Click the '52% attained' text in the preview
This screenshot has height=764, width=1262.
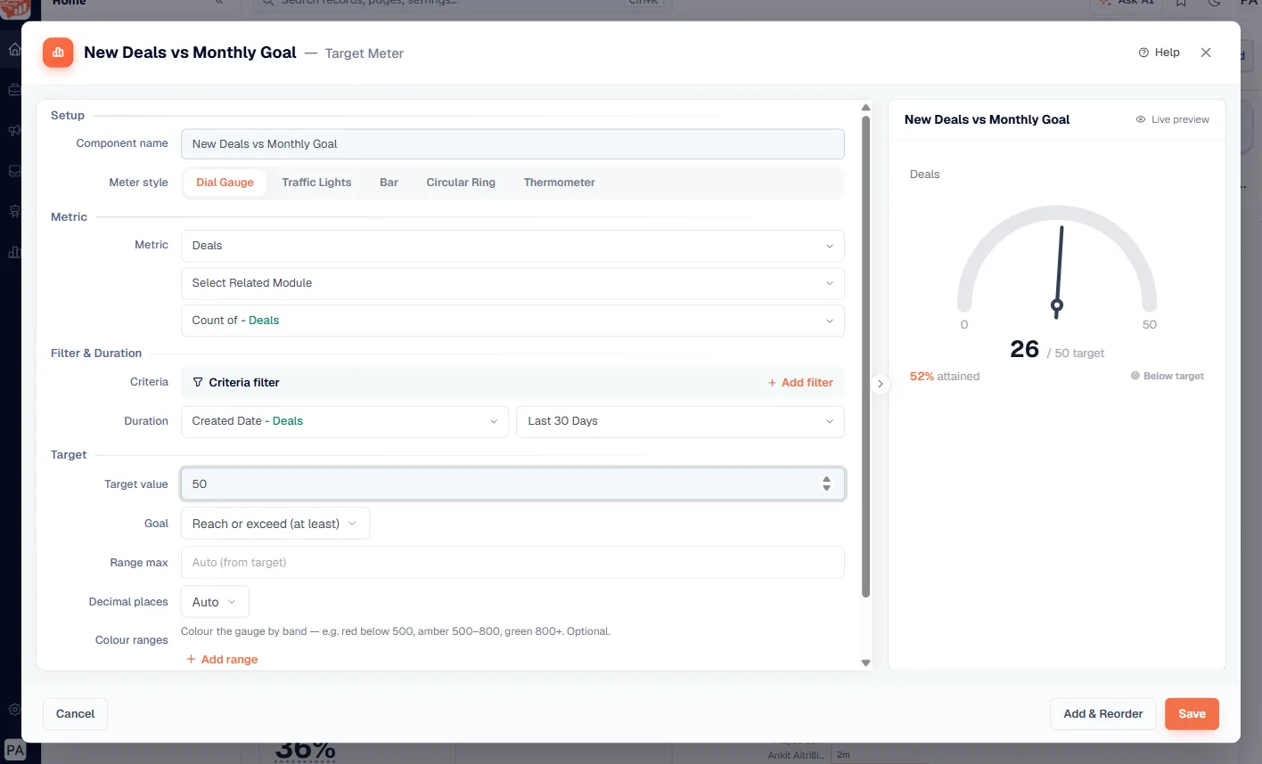tap(945, 377)
